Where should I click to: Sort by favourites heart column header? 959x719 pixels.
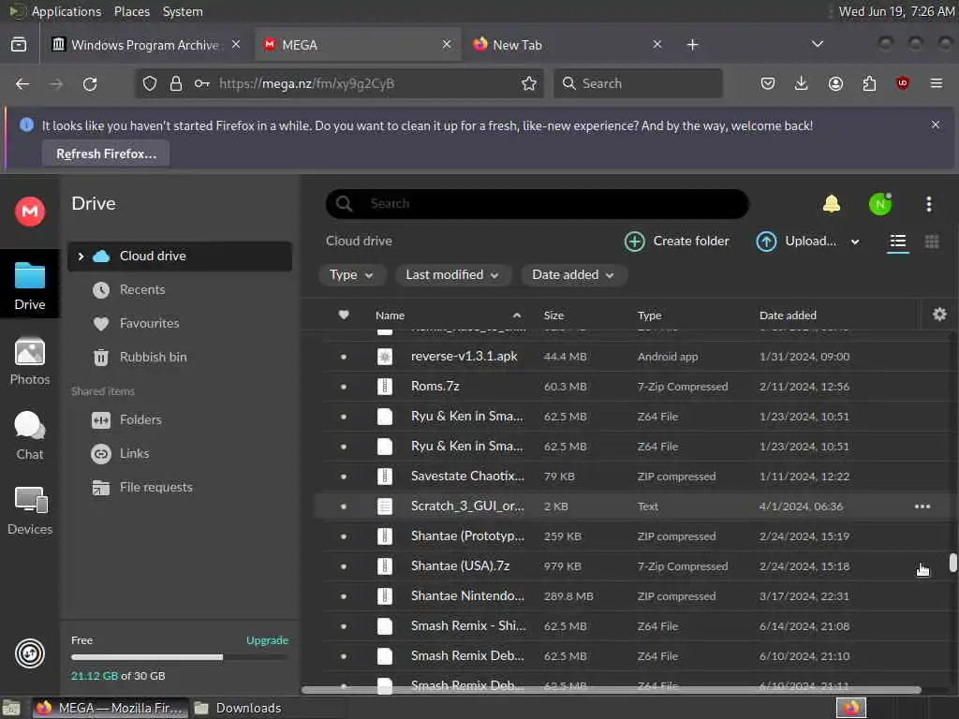click(344, 315)
